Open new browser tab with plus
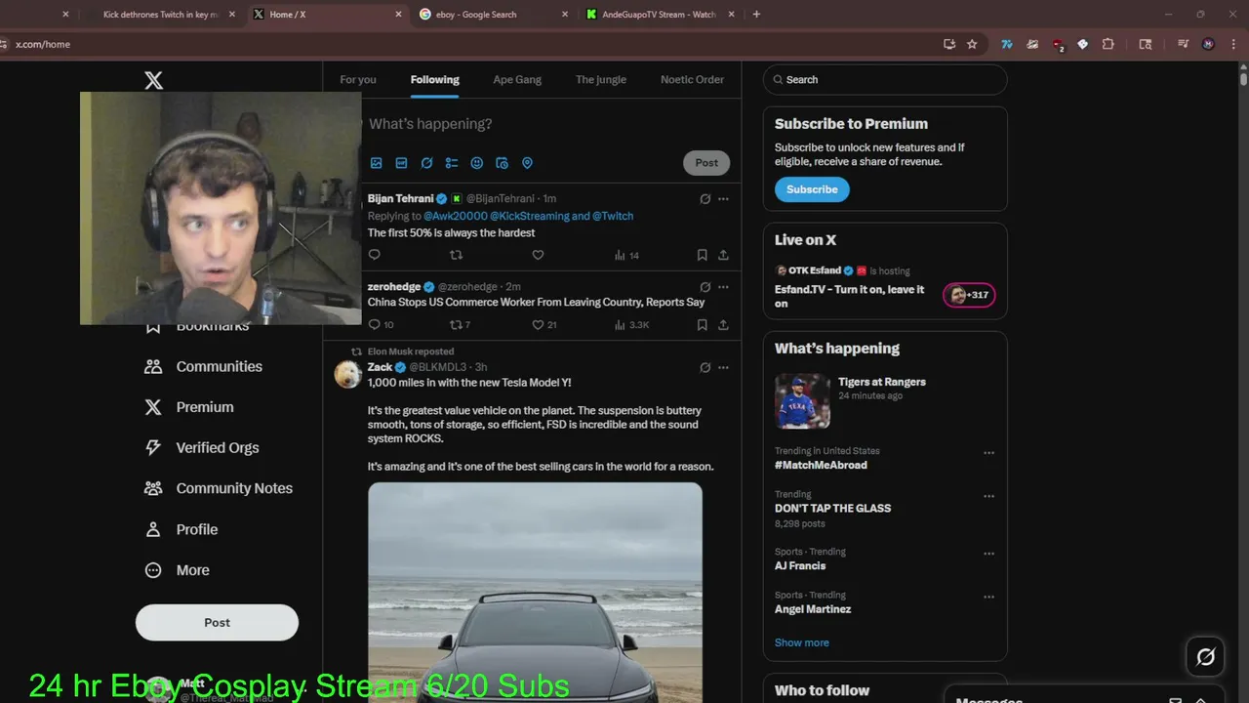 (756, 15)
